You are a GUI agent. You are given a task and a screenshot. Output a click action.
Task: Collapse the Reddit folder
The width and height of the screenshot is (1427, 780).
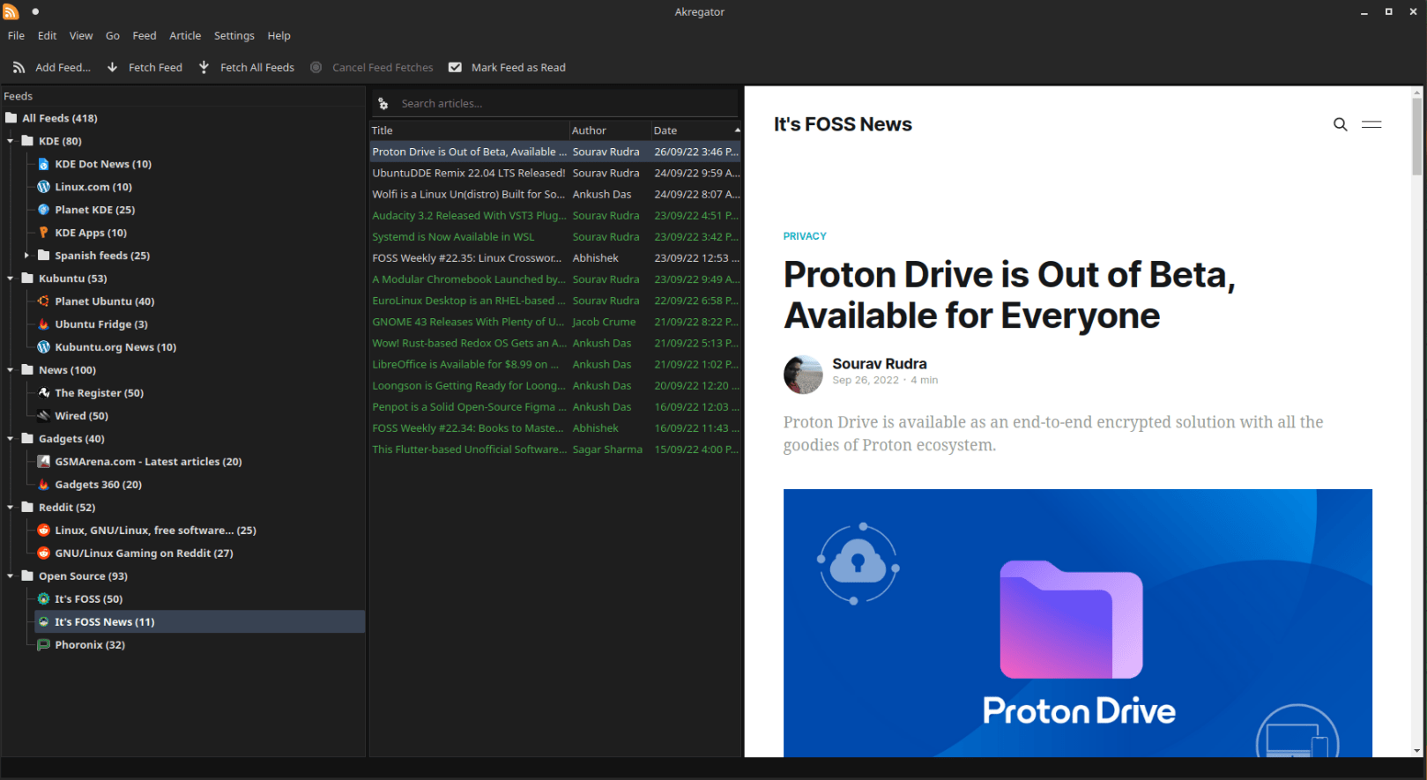pyautogui.click(x=11, y=508)
